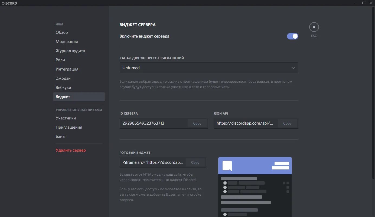This screenshot has height=217, width=375.
Task: Click the JSON API label
Action: coord(221,113)
